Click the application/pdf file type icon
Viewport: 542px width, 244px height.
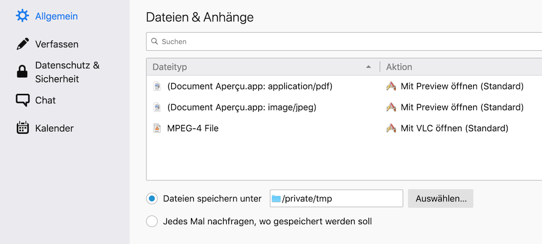157,86
